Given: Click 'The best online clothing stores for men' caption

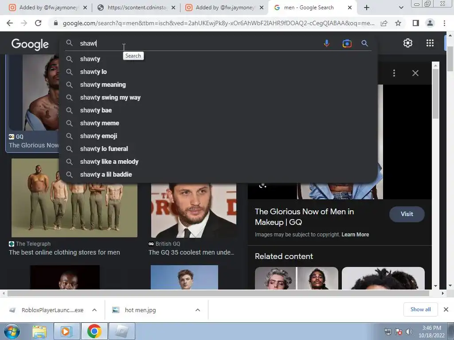Looking at the screenshot, I should coord(64,252).
